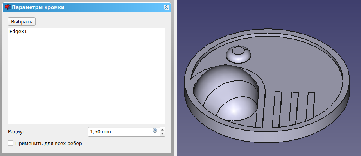Enable Применить для всех ребер checkbox
This screenshot has width=361, height=156.
coord(11,144)
